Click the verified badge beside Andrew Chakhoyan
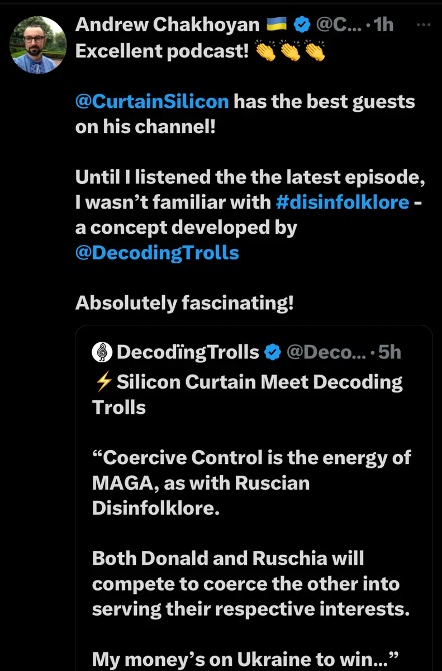442x671 pixels. [302, 25]
